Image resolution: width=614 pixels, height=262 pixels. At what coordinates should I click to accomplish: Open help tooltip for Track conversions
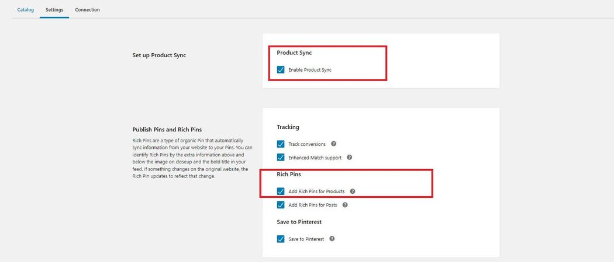(334, 144)
